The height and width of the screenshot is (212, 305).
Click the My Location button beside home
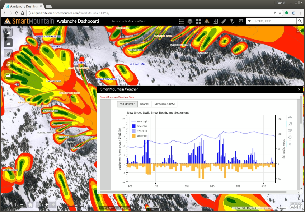pyautogui.click(x=38, y=204)
